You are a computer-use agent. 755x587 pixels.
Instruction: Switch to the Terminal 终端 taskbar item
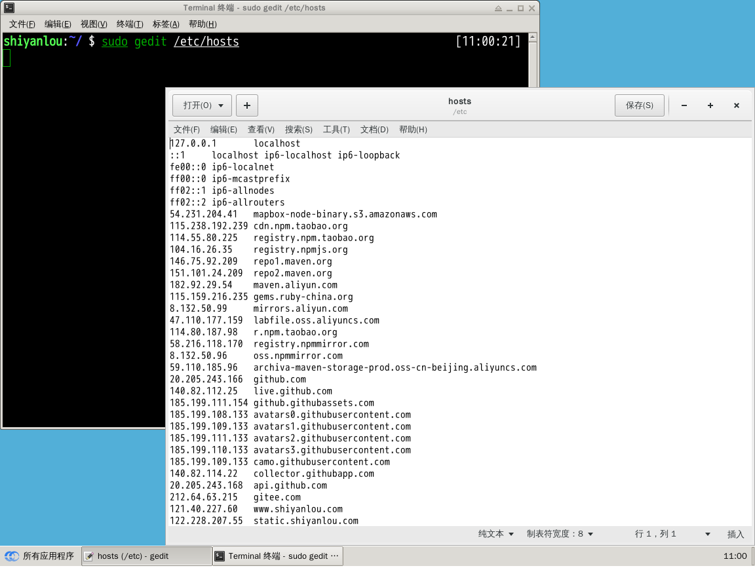click(x=277, y=556)
